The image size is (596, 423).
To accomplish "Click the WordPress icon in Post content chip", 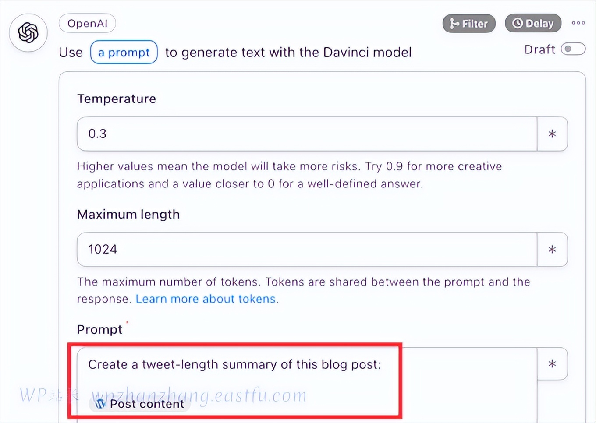I will [x=100, y=404].
